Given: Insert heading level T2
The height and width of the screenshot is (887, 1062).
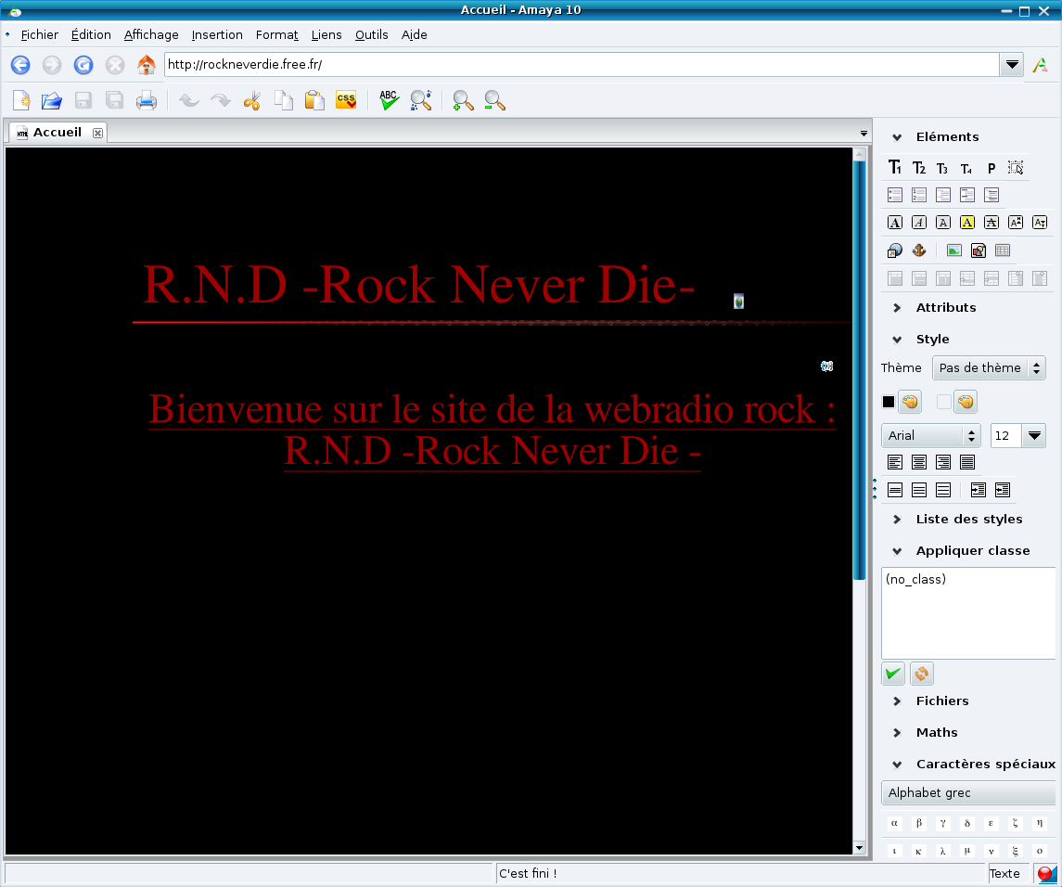Looking at the screenshot, I should pyautogui.click(x=918, y=167).
